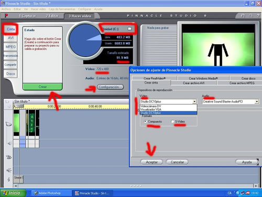Switch to the 2 Editar tab
Image resolution: width=262 pixels, height=197 pixels.
click(x=52, y=16)
